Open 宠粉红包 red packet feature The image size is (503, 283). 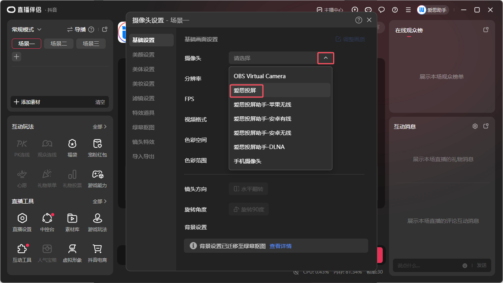point(97,147)
